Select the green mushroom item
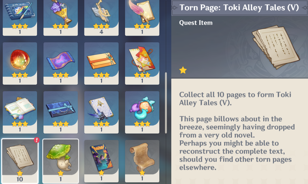Image resolution: width=308 pixels, height=184 pixels. [60, 161]
